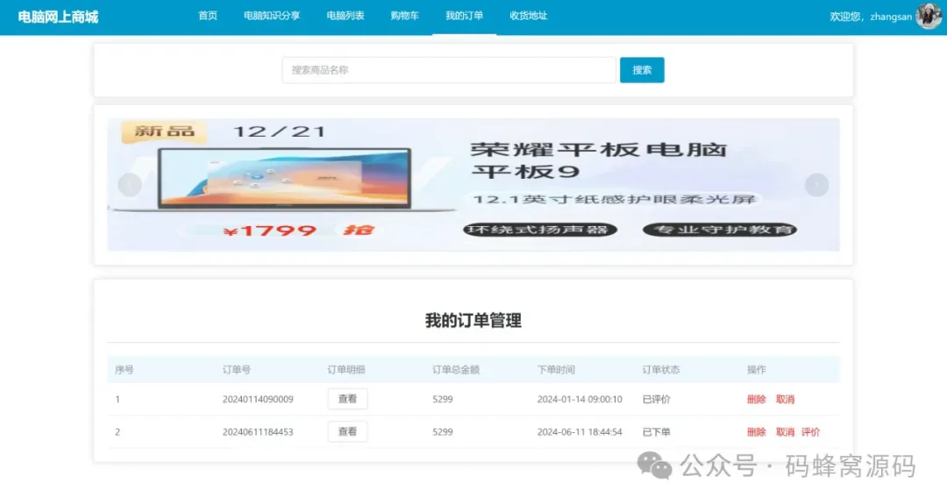View details of order 20240611184453
This screenshot has height=504, width=947.
[x=348, y=431]
